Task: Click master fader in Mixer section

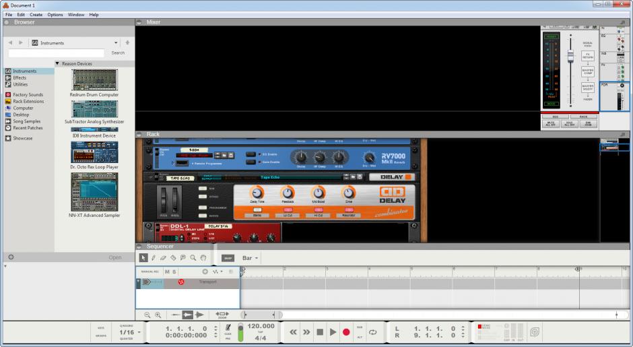Action: 570,55
